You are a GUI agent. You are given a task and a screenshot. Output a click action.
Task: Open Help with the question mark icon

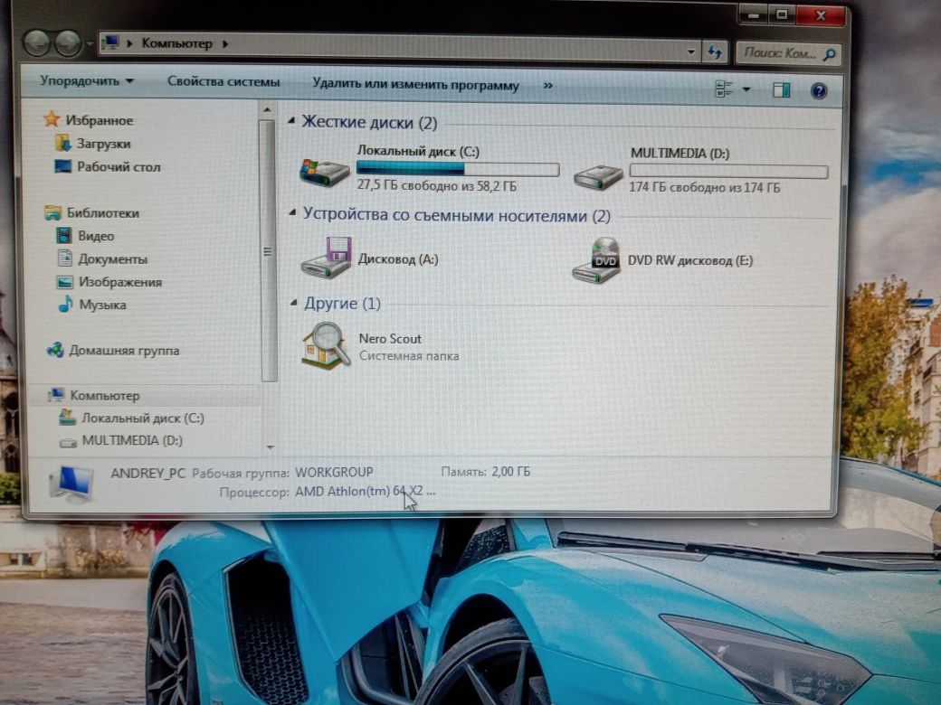point(819,90)
